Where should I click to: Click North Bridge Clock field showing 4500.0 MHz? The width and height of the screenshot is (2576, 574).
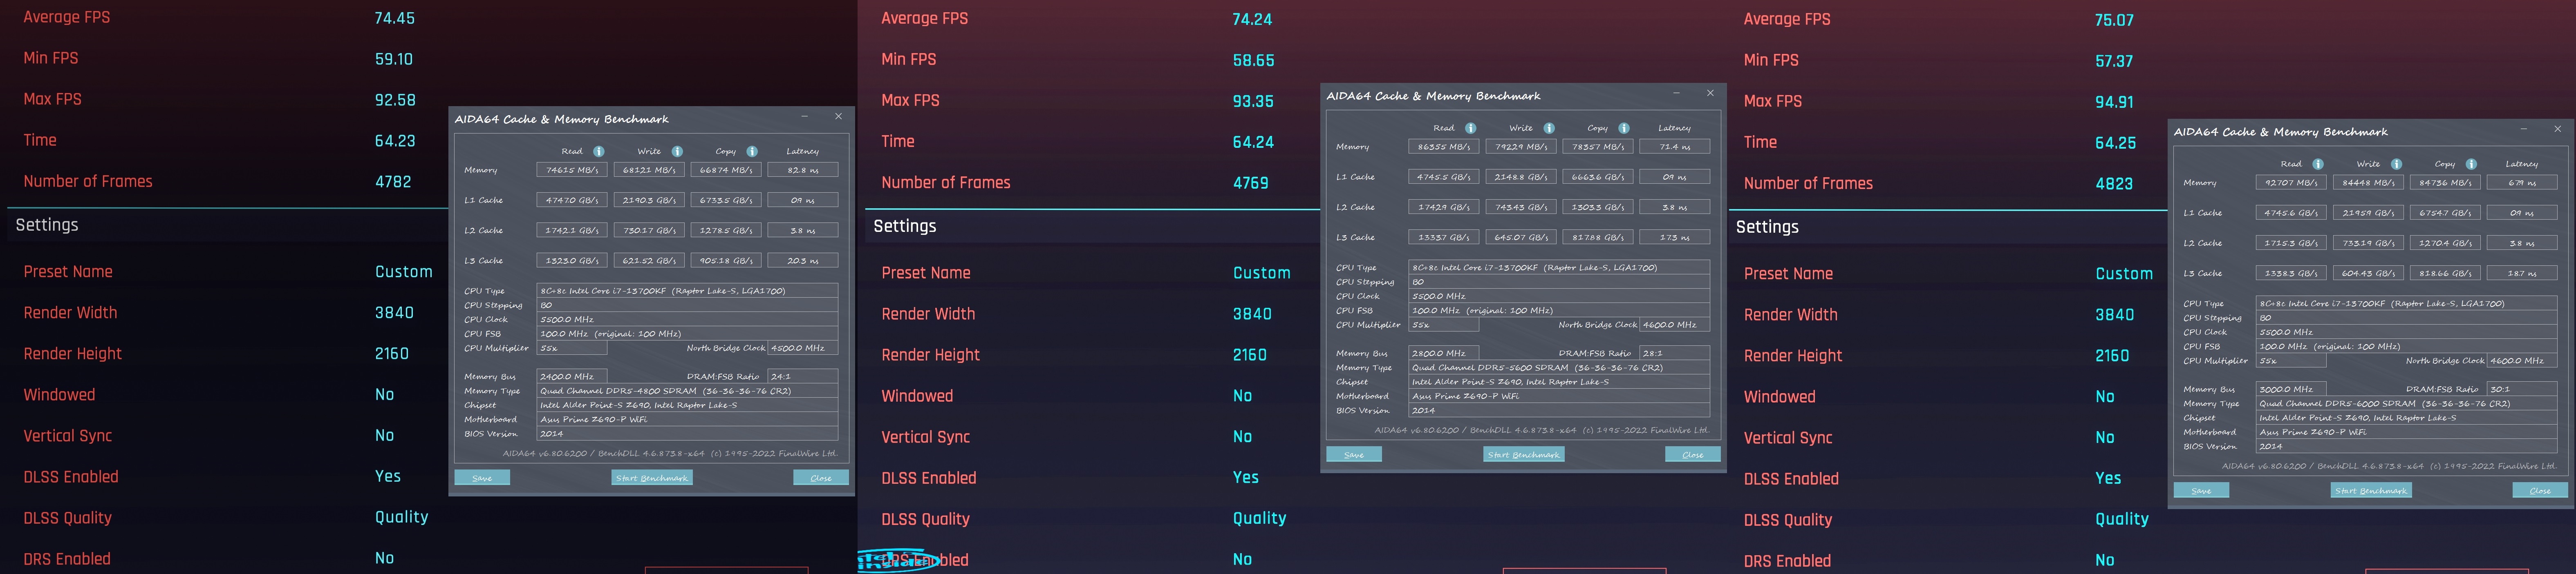point(803,347)
